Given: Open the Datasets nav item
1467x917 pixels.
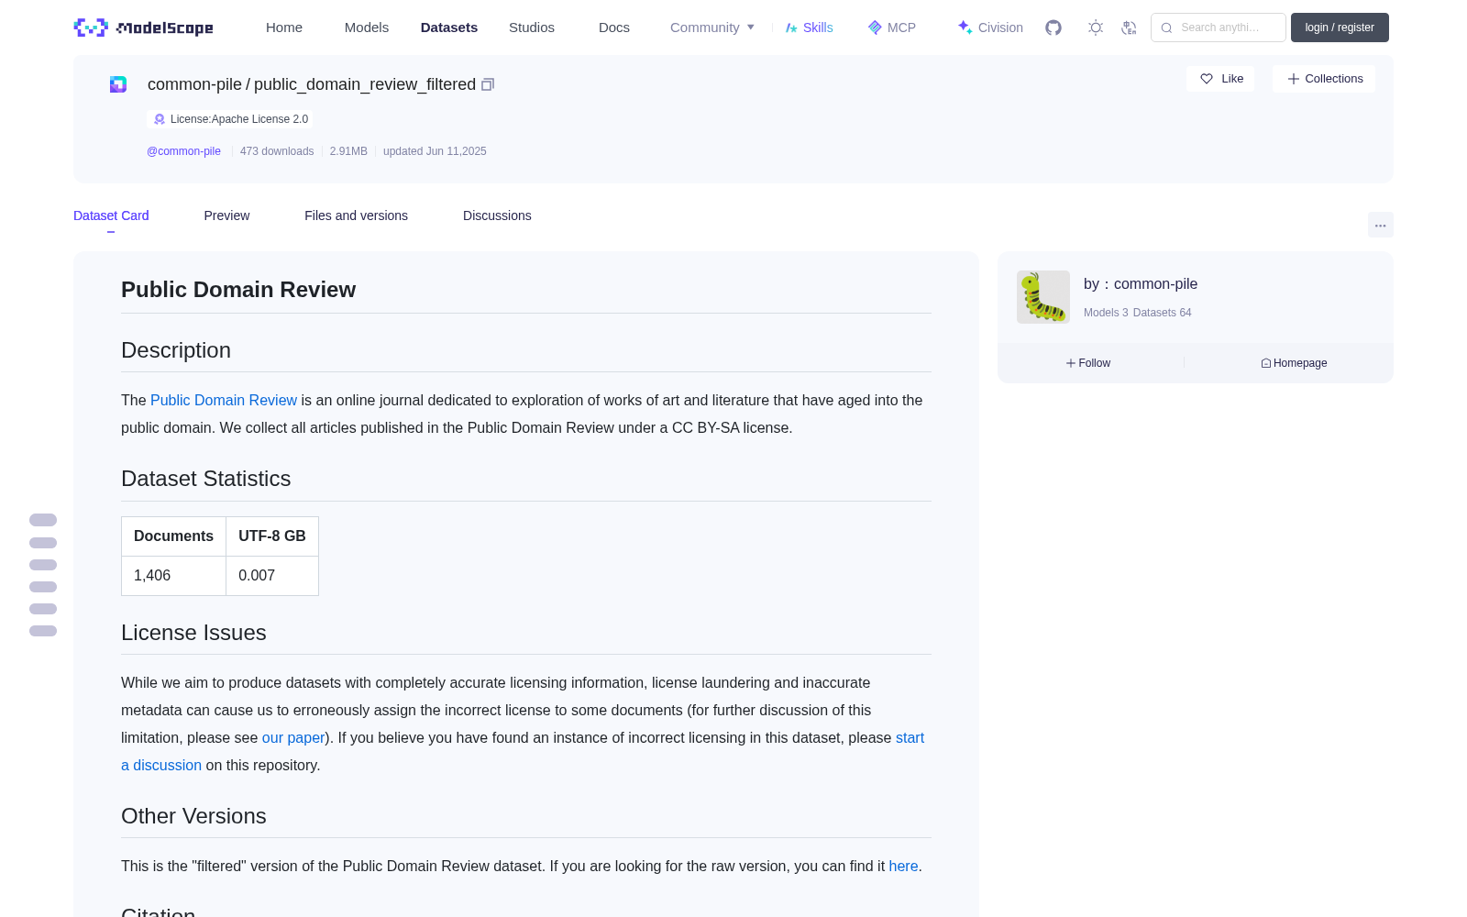Looking at the screenshot, I should [449, 28].
